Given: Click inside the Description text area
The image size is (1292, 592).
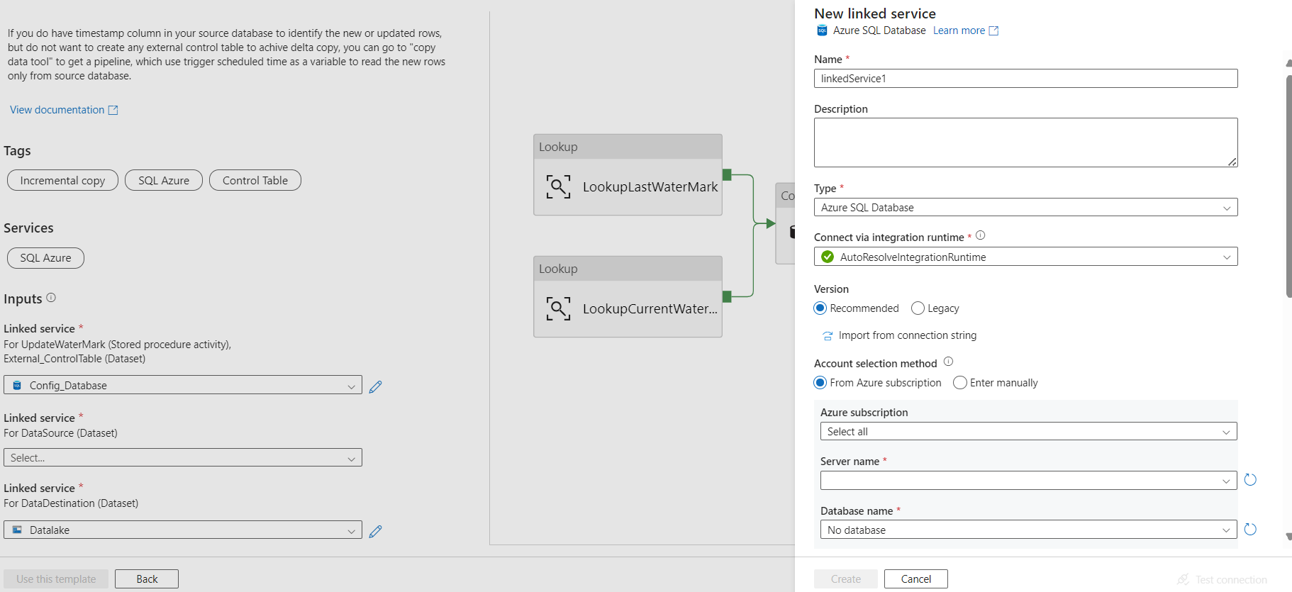Looking at the screenshot, I should (1025, 143).
